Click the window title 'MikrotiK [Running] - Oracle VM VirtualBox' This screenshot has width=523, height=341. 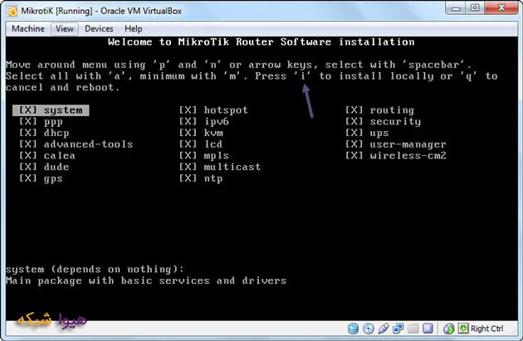101,11
